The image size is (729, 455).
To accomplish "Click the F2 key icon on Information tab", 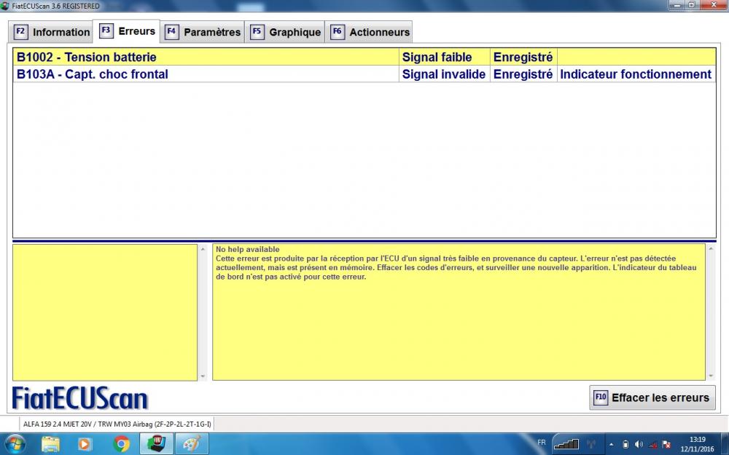I will [20, 32].
